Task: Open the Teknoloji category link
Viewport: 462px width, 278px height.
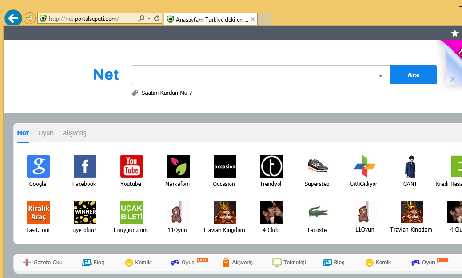Action: [x=289, y=263]
